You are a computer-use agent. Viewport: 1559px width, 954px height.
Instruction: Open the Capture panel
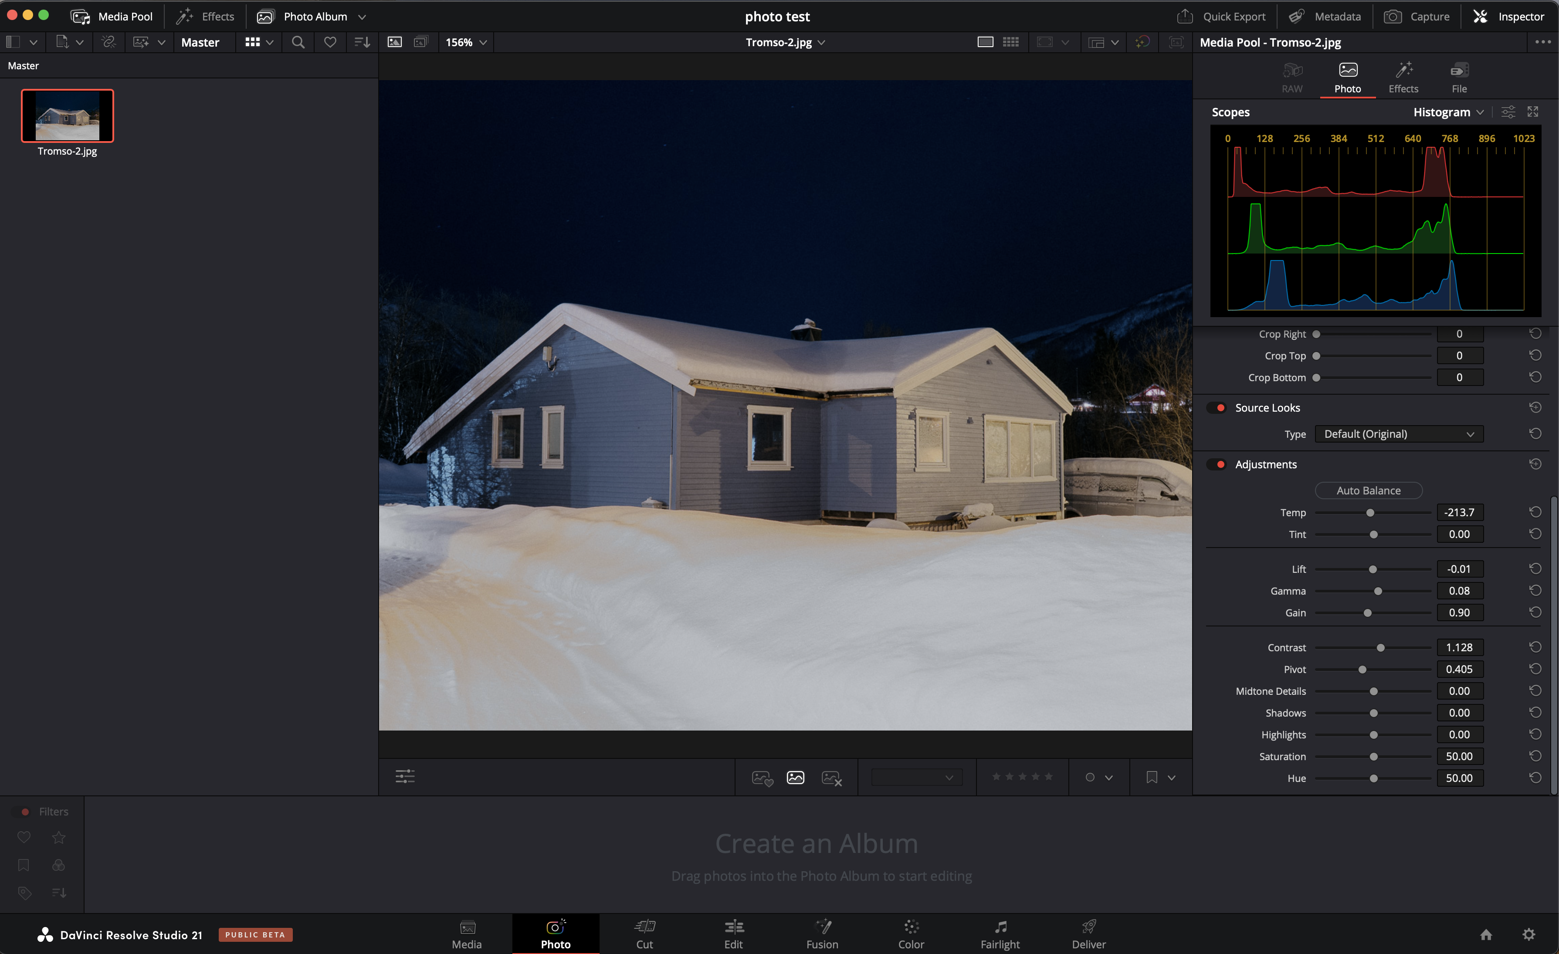[x=1417, y=17]
